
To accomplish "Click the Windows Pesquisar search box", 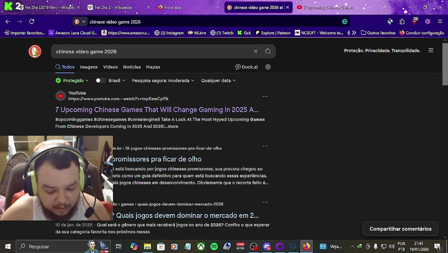I will 63,246.
